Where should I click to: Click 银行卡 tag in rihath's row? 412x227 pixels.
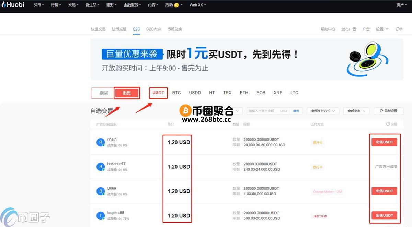pyautogui.click(x=318, y=142)
